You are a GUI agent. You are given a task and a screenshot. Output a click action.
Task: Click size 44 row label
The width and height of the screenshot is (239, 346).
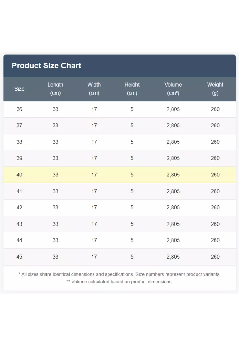pos(19,240)
